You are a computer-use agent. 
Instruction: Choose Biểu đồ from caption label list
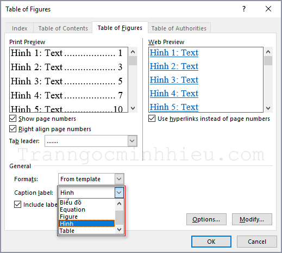[x=87, y=202]
